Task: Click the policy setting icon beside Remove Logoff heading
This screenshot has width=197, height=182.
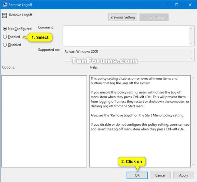Action: coord(5,15)
